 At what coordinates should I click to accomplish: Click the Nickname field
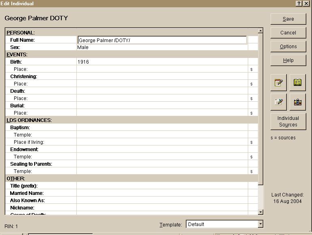[162, 207]
